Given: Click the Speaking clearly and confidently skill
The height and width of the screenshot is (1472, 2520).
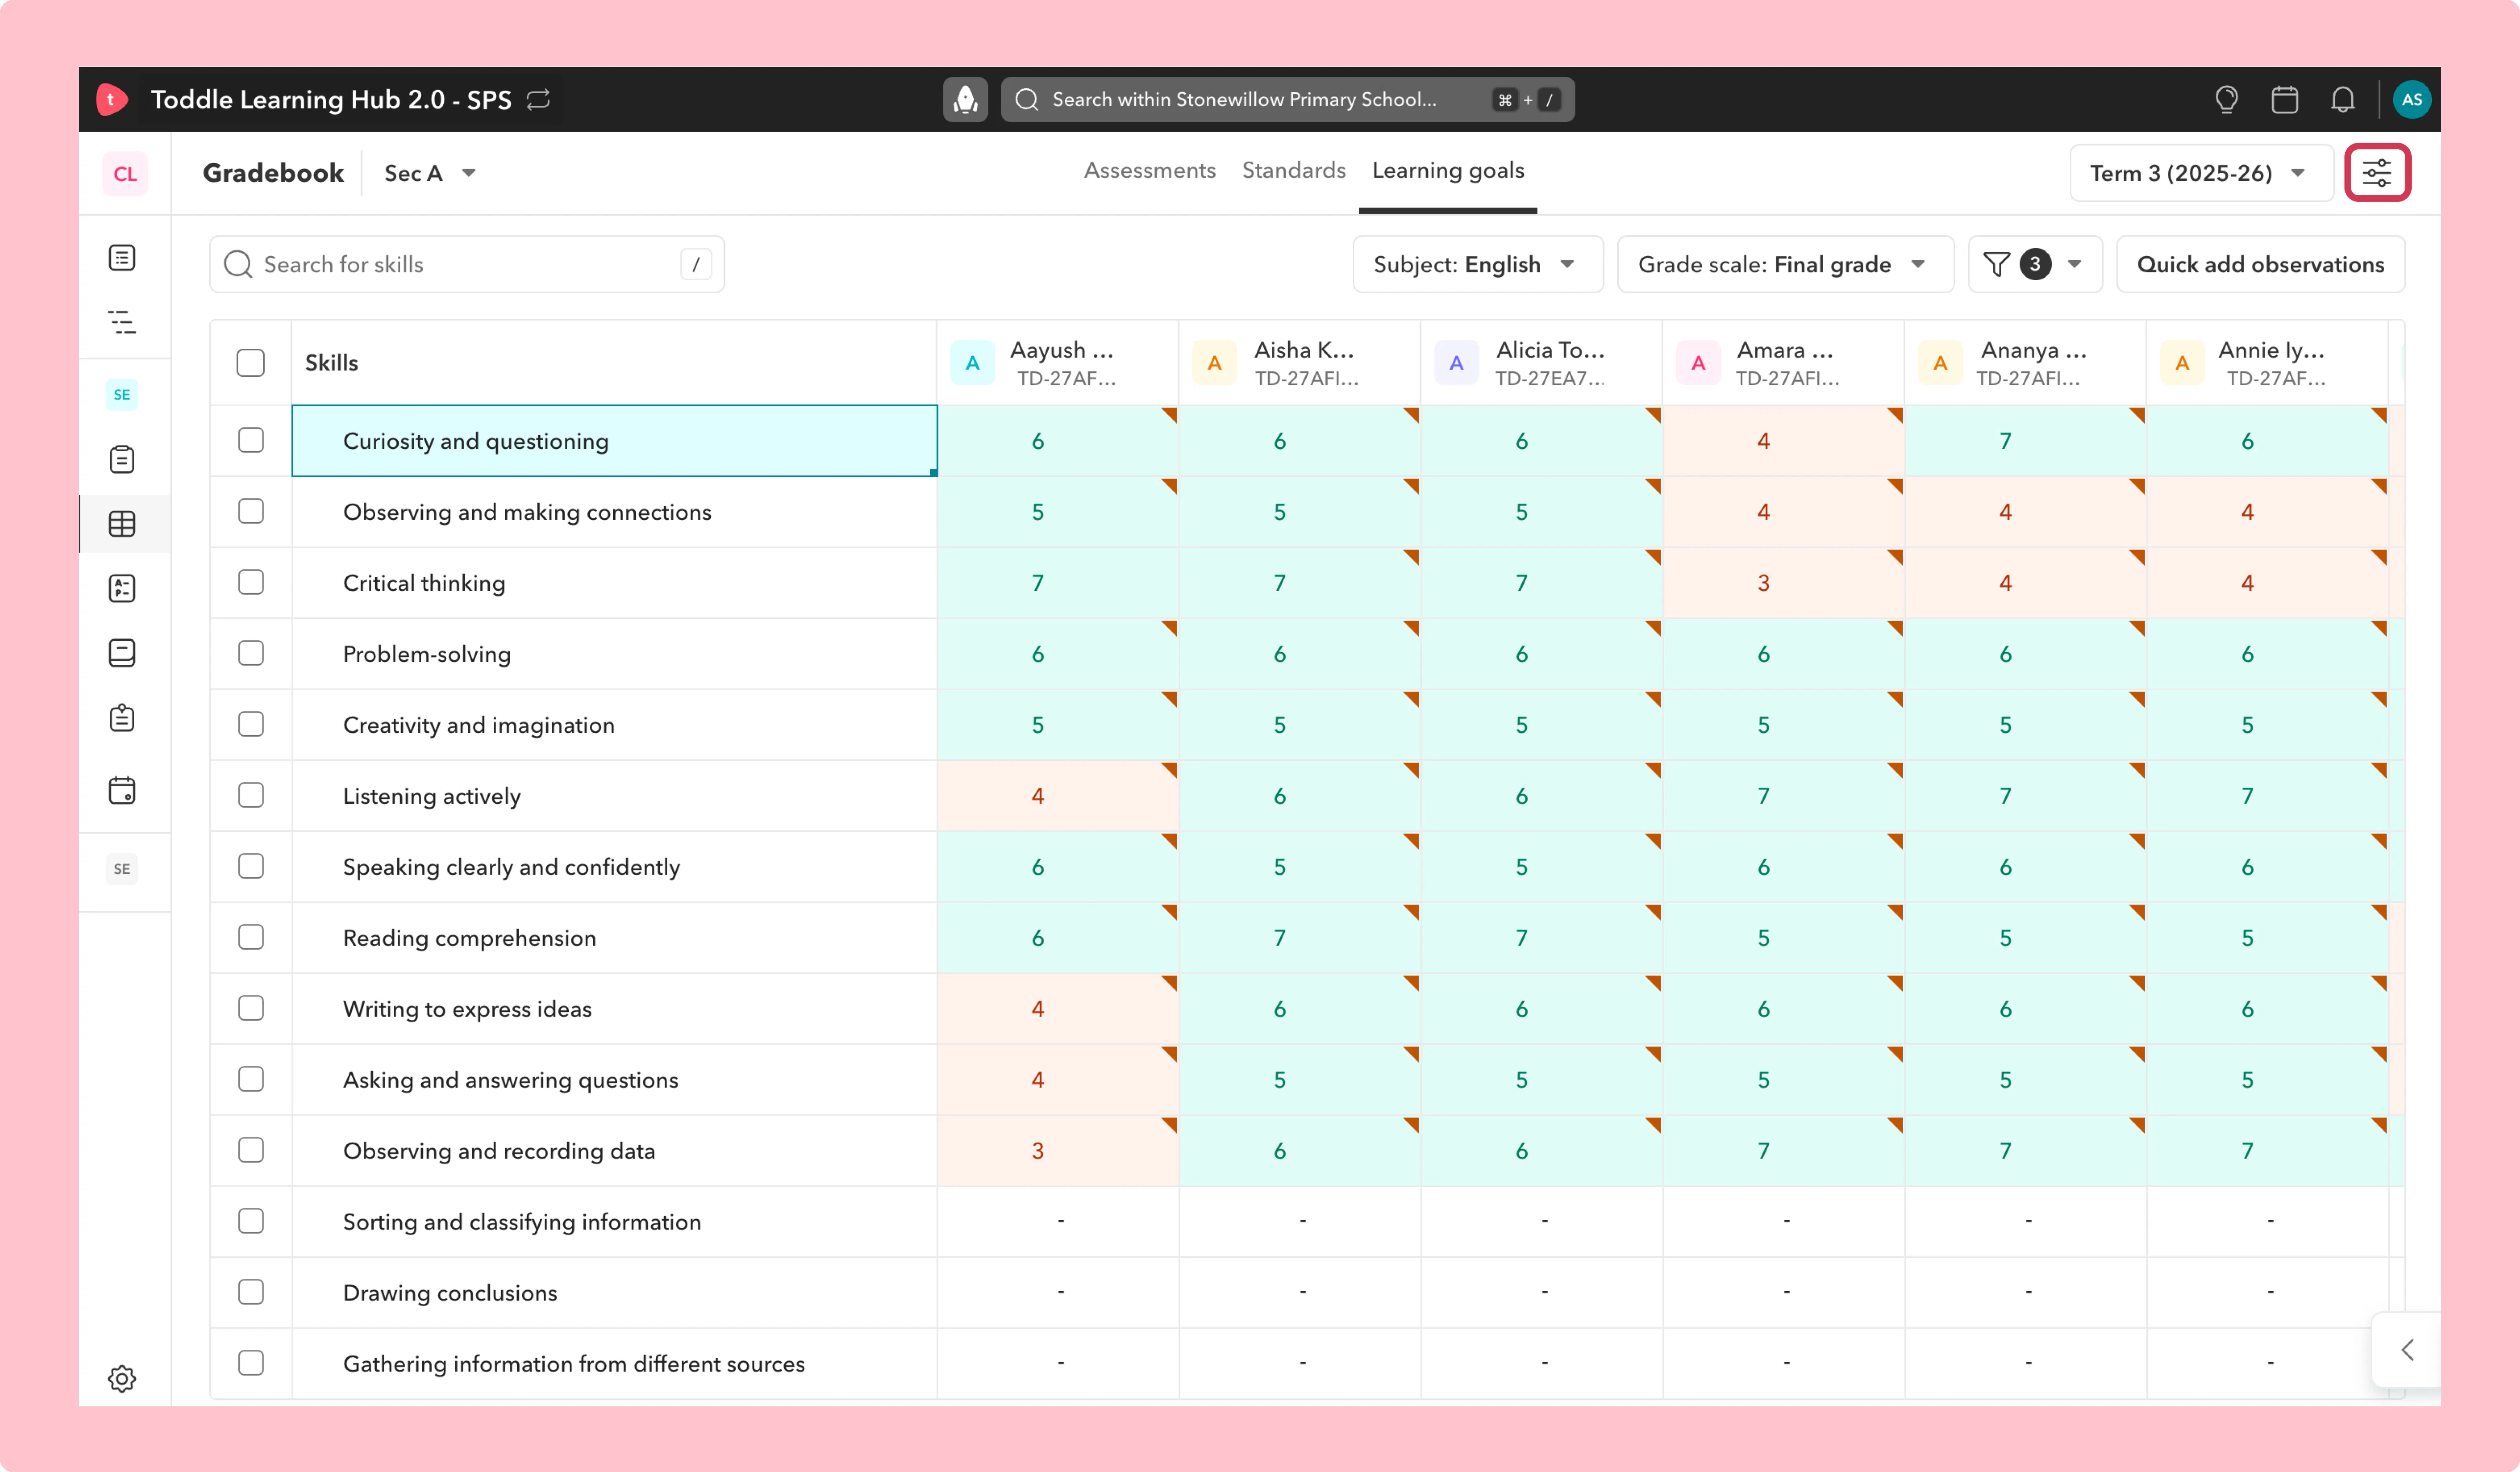Looking at the screenshot, I should point(511,867).
